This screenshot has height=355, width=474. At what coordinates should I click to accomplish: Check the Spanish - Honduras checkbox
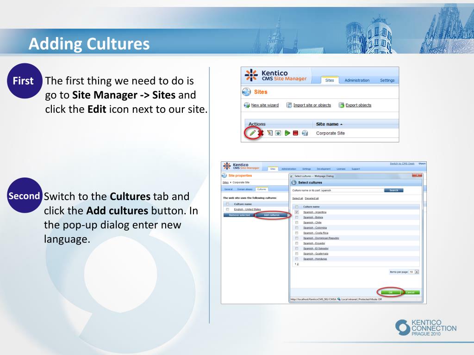297,259
